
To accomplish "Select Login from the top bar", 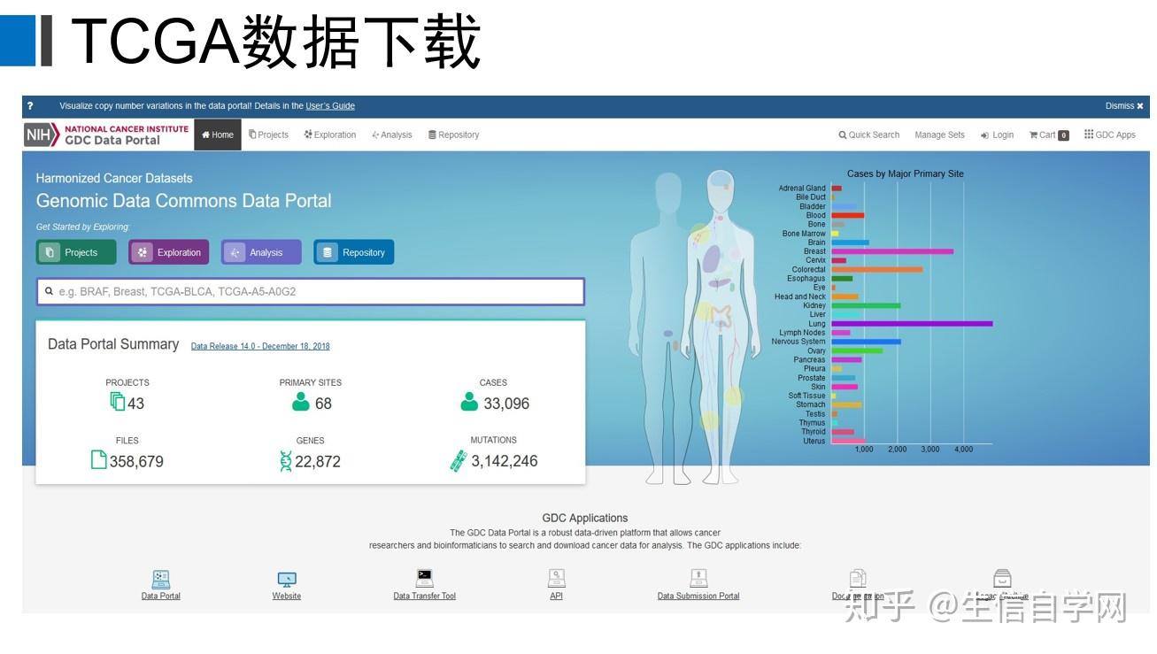I will [998, 135].
